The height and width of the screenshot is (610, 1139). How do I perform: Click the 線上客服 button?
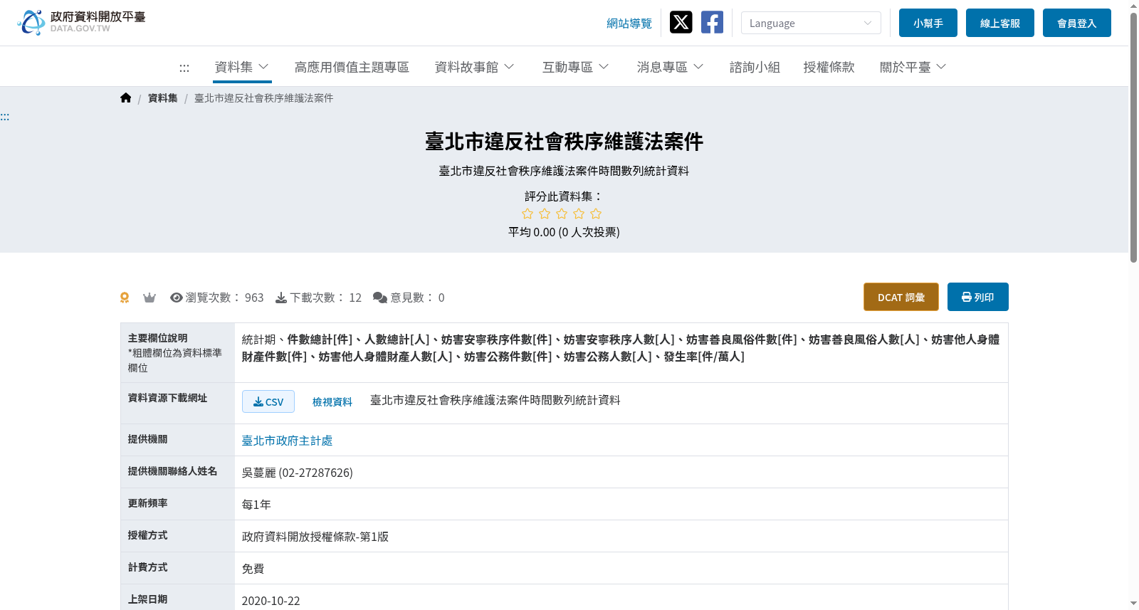1000,23
